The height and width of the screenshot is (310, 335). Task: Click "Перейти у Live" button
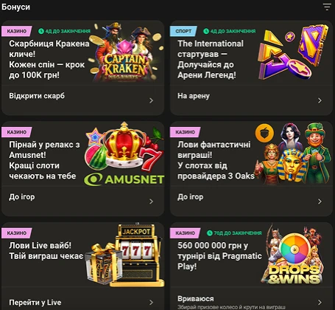[x=35, y=303]
